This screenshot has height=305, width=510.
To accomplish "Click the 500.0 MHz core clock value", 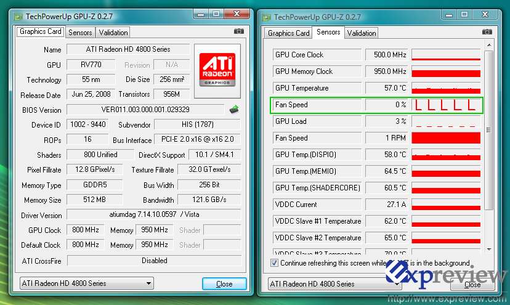I will 386,55.
